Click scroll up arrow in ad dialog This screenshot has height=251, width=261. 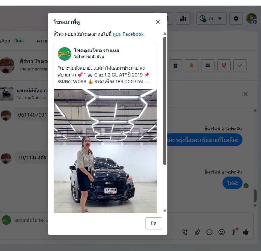pyautogui.click(x=165, y=34)
